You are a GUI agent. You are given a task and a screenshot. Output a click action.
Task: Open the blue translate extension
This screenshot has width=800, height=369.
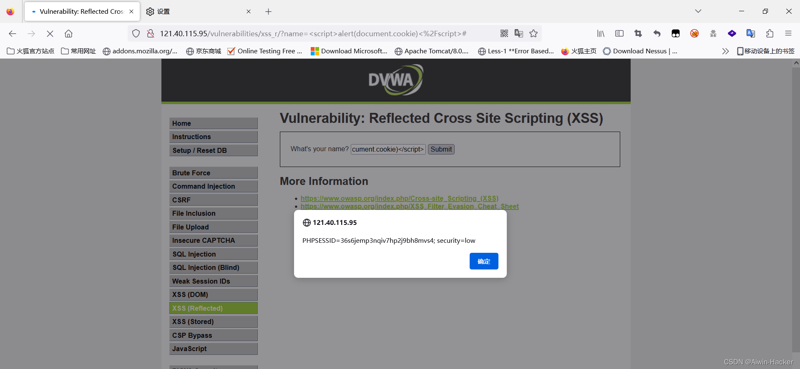(x=751, y=33)
